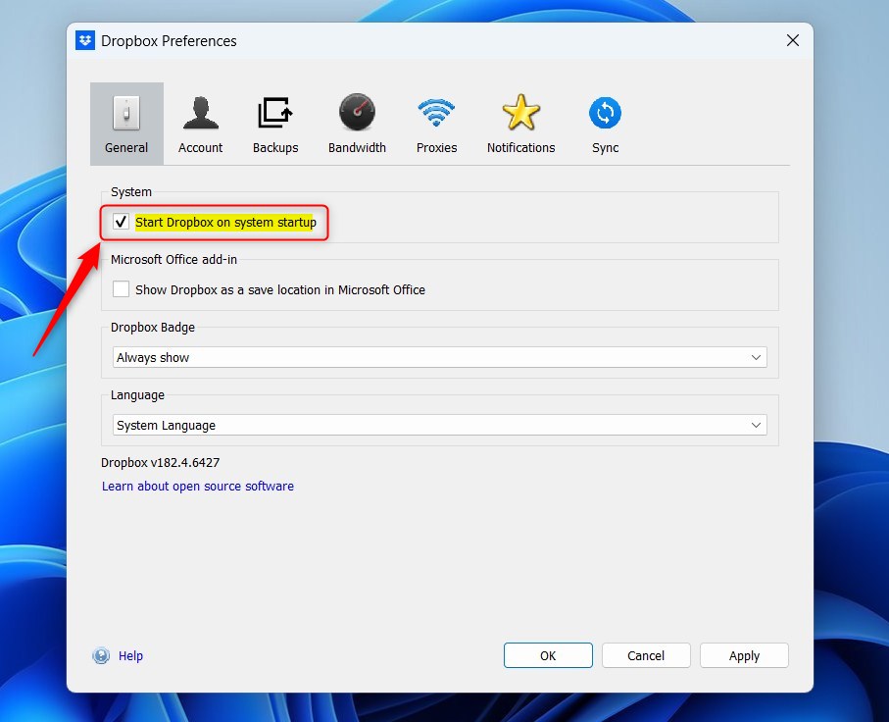Uncheck Start Dropbox on system startup
Viewport: 889px width, 722px height.
[x=122, y=223]
